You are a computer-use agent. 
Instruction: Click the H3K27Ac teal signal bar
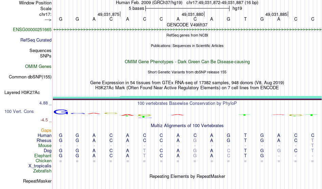pos(187,97)
